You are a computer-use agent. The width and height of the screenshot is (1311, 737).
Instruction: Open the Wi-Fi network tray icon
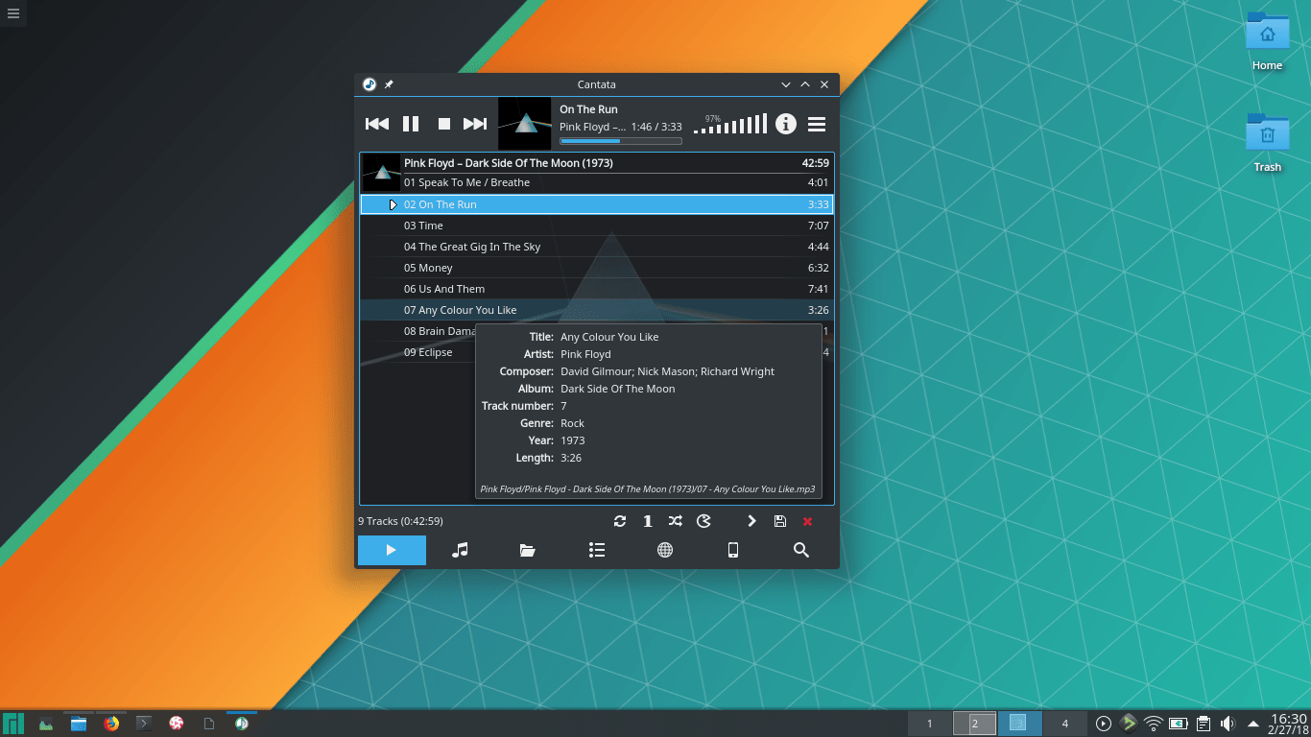(1154, 724)
